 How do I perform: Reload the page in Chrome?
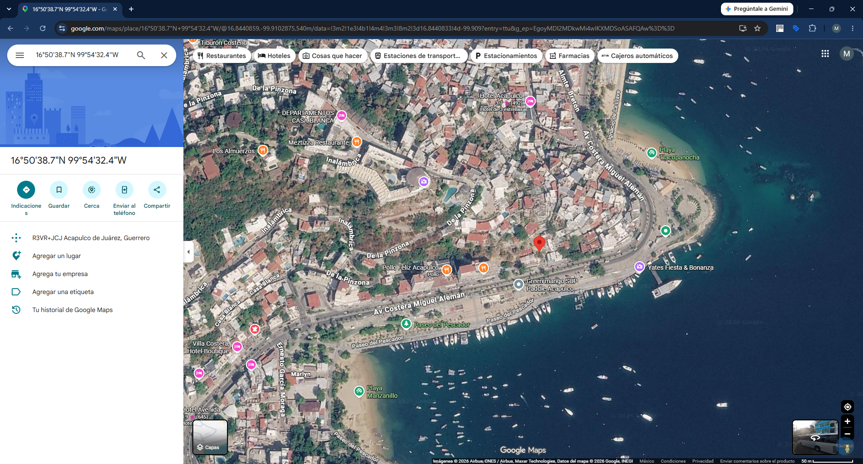43,28
